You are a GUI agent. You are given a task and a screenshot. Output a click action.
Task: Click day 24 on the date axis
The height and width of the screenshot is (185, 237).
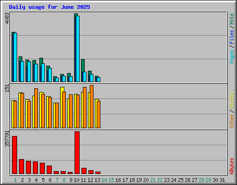[x=174, y=180]
